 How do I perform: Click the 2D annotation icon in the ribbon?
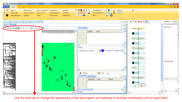(84, 13)
